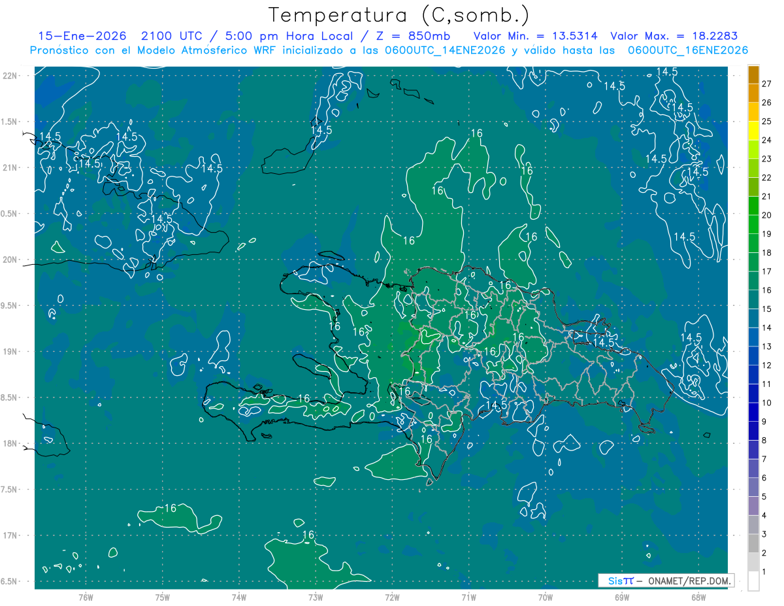Click the color scale value "18"

[x=767, y=253]
